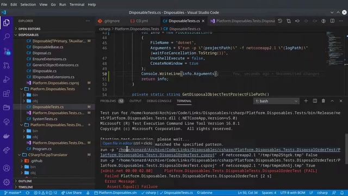Expand the Outline section
This screenshot has height=196, width=348.
(25, 181)
